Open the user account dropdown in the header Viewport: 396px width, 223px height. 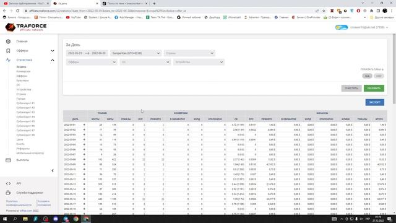[369, 27]
